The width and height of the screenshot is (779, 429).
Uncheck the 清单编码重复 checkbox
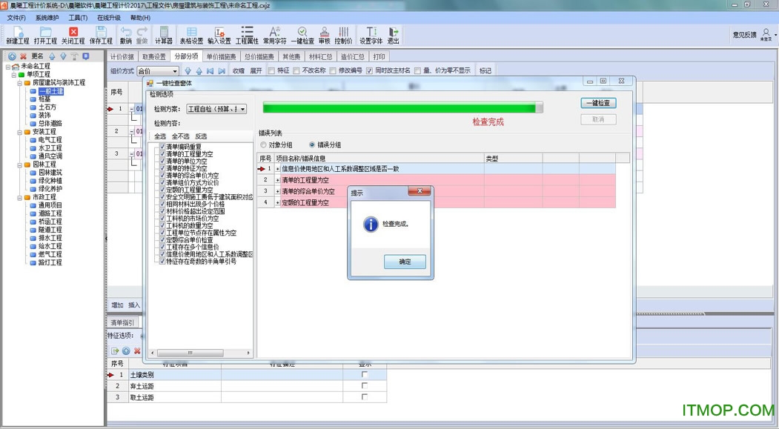[x=162, y=147]
